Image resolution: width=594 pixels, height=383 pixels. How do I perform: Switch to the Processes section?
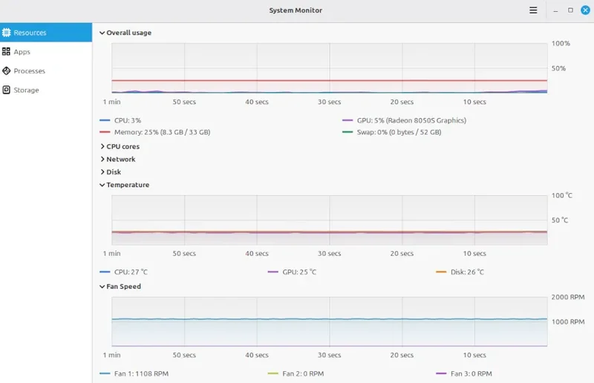[46, 71]
